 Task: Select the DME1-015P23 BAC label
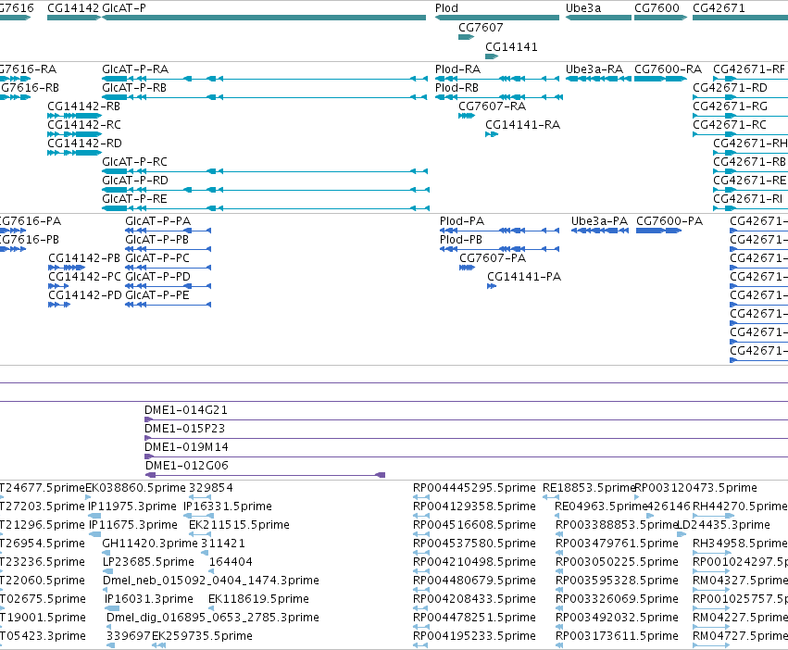[184, 429]
